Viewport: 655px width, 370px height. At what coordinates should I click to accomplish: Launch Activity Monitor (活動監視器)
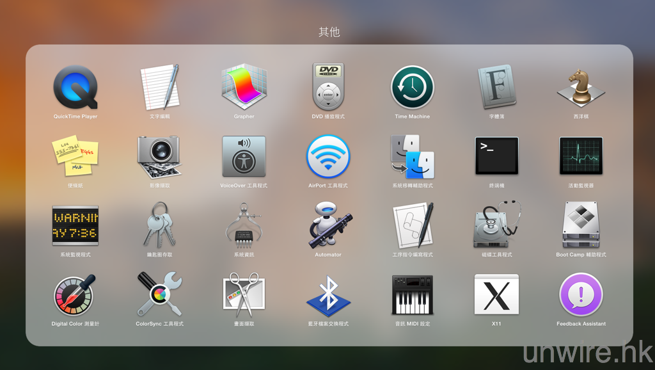coord(581,156)
